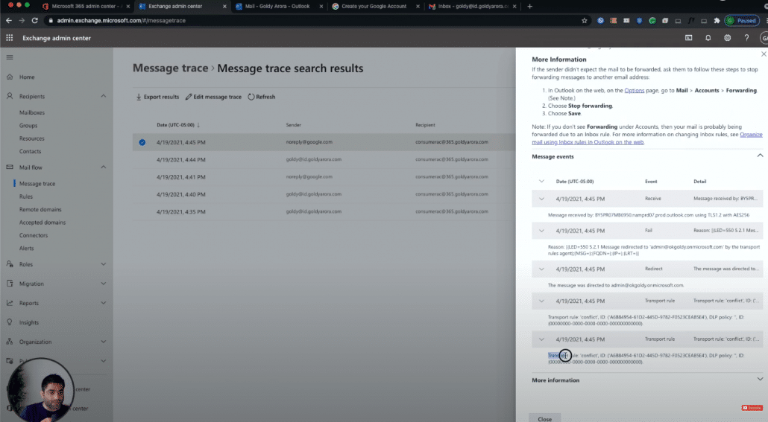Open Rules under Mail flow

point(26,196)
